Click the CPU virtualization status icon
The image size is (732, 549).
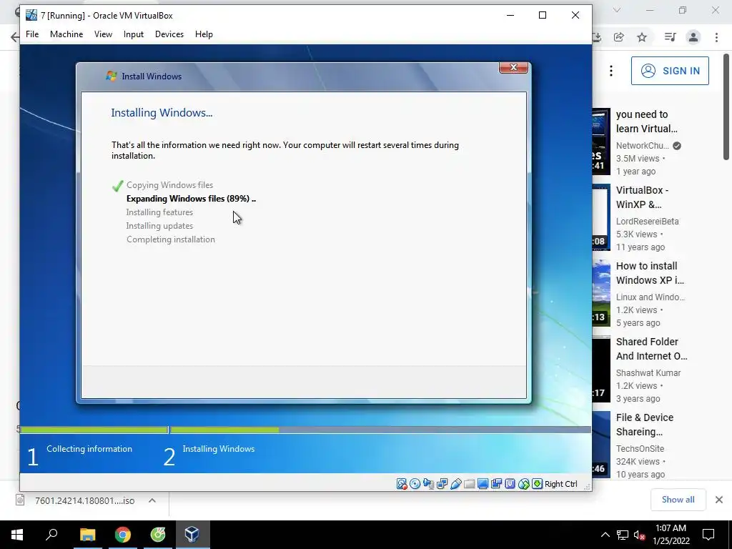510,484
